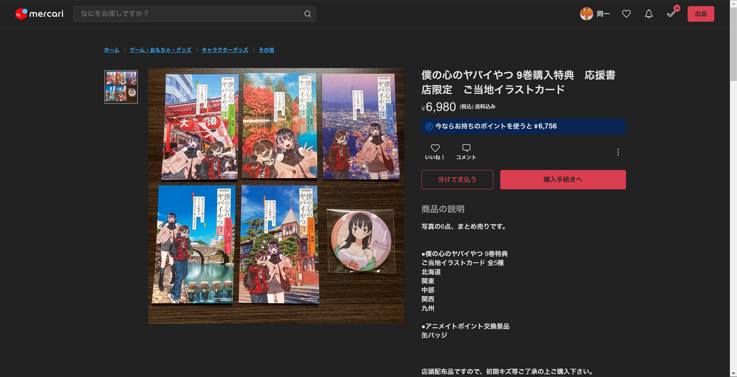Click the コメント comment icon

pyautogui.click(x=466, y=152)
